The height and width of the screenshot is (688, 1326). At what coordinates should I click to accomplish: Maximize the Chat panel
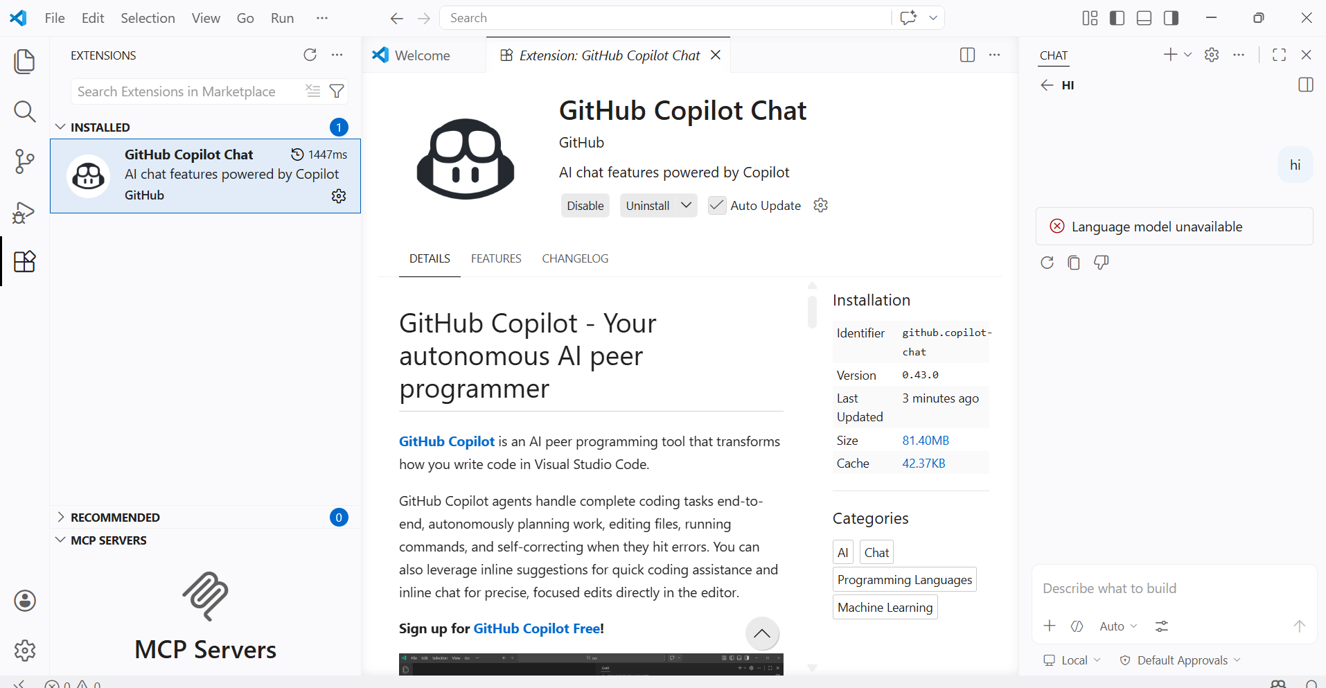[1280, 55]
